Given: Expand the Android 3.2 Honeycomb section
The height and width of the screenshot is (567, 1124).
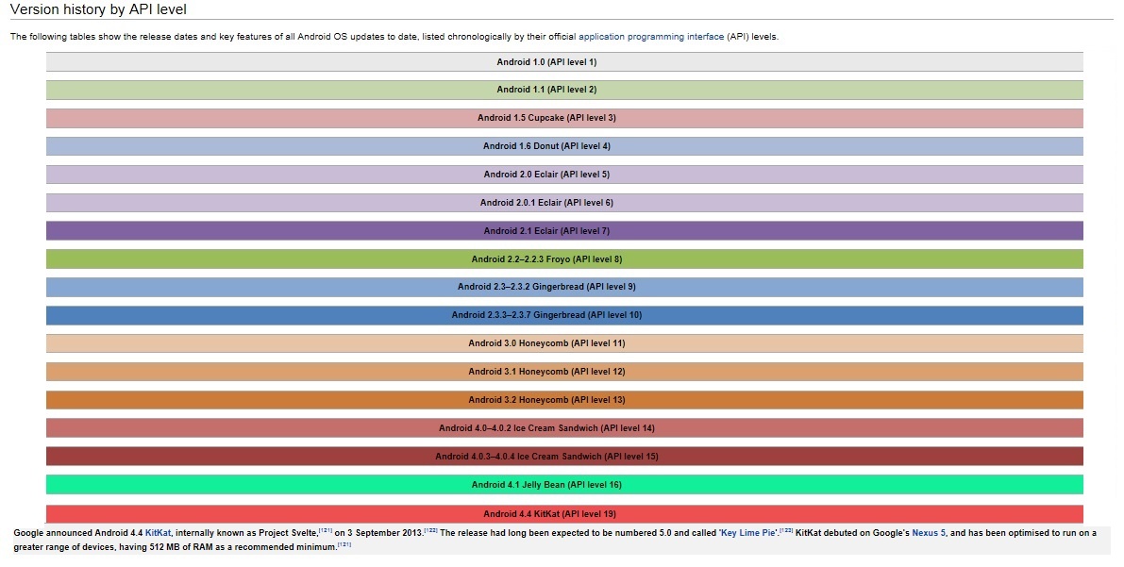Looking at the screenshot, I should coord(562,399).
